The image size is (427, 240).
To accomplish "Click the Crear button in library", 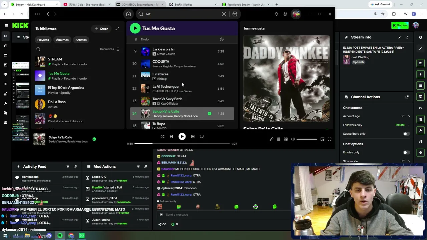I will pyautogui.click(x=101, y=29).
